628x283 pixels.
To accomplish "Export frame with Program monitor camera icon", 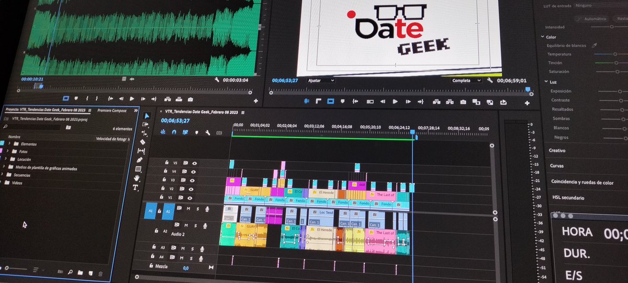I will click(463, 101).
